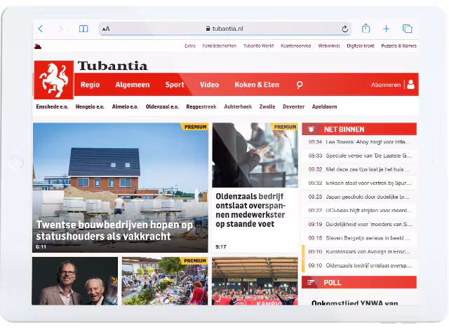Open Koken & Eten section

point(257,85)
